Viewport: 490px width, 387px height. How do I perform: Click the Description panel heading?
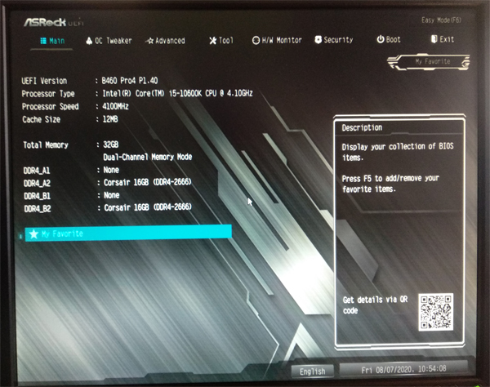click(362, 127)
